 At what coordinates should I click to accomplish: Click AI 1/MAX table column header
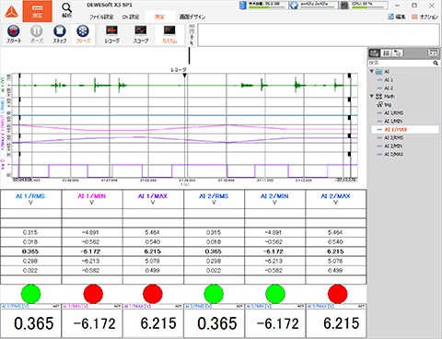tap(153, 199)
